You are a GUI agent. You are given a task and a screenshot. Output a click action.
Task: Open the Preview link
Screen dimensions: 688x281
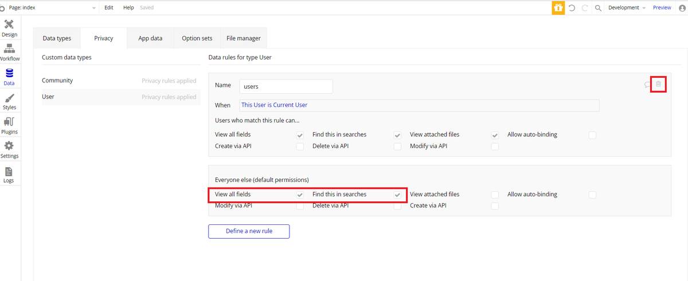662,7
